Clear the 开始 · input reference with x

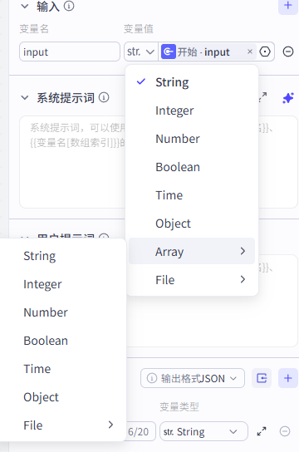(x=250, y=52)
